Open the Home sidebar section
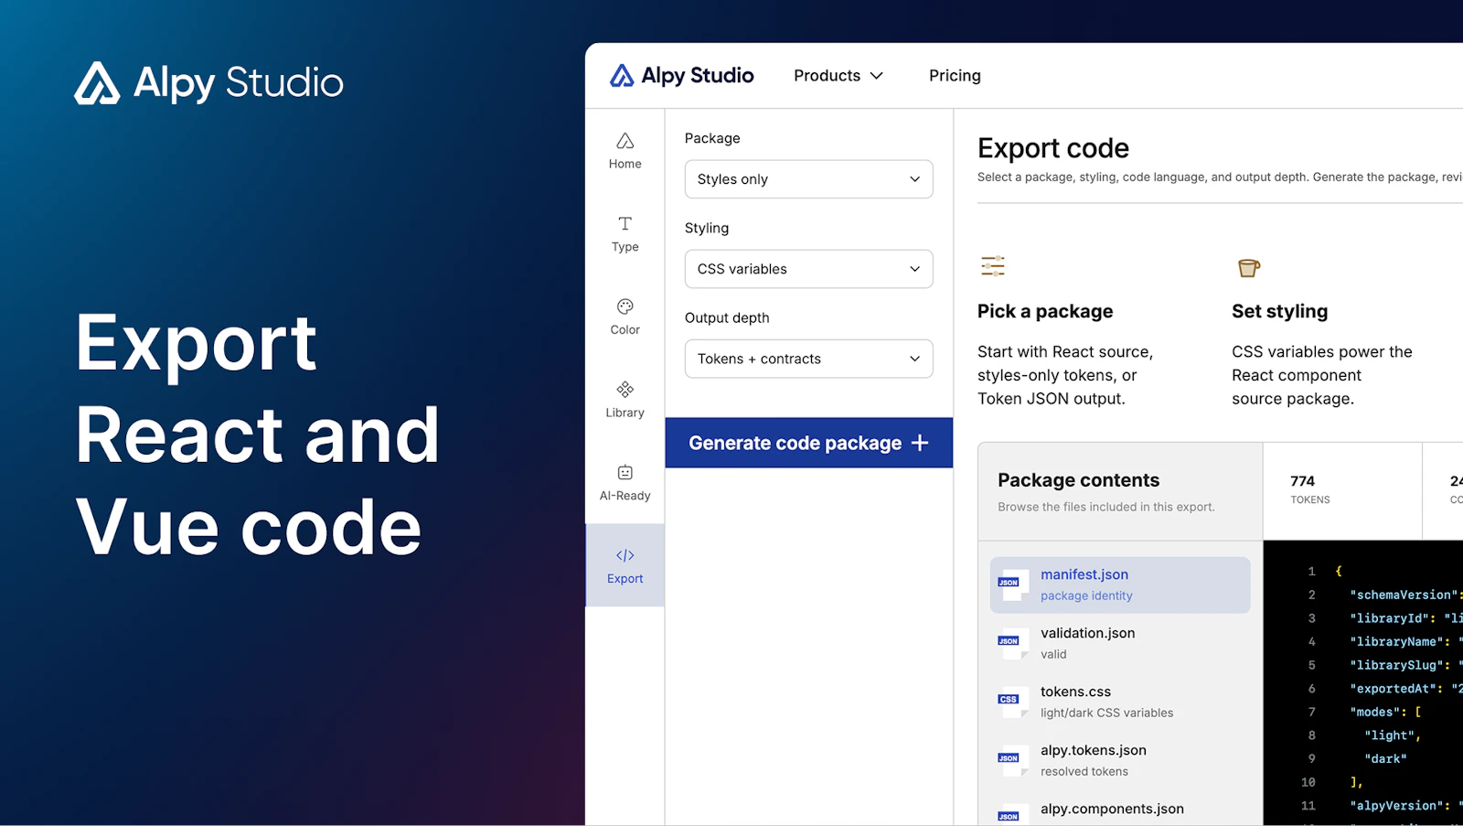Image resolution: width=1463 pixels, height=826 pixels. pyautogui.click(x=625, y=151)
